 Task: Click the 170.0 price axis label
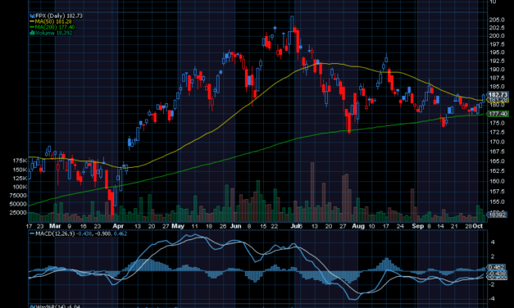coord(497,142)
